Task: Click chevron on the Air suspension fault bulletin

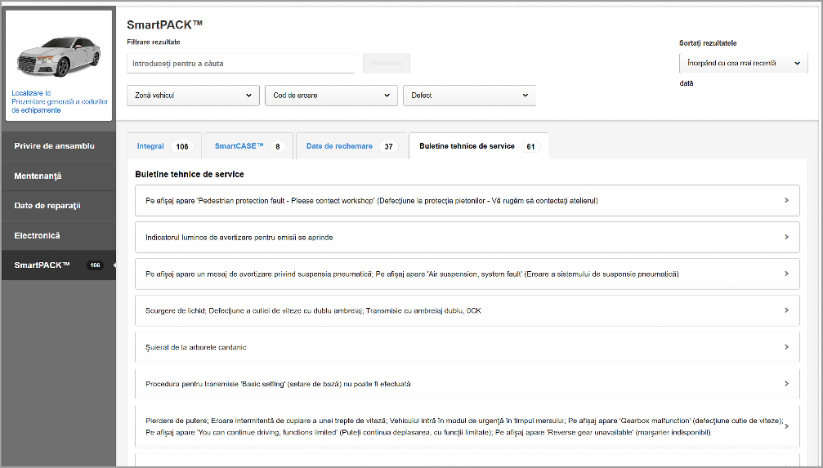Action: tap(785, 274)
